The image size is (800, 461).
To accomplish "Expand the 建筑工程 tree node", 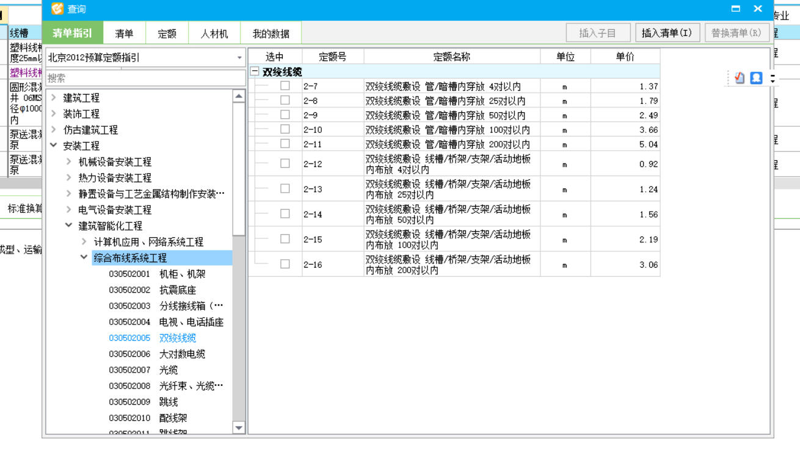I will [54, 98].
